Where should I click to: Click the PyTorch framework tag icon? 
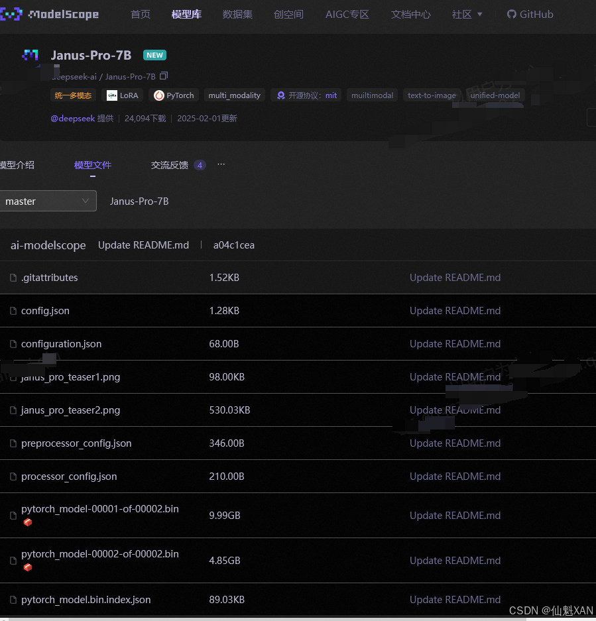point(158,95)
